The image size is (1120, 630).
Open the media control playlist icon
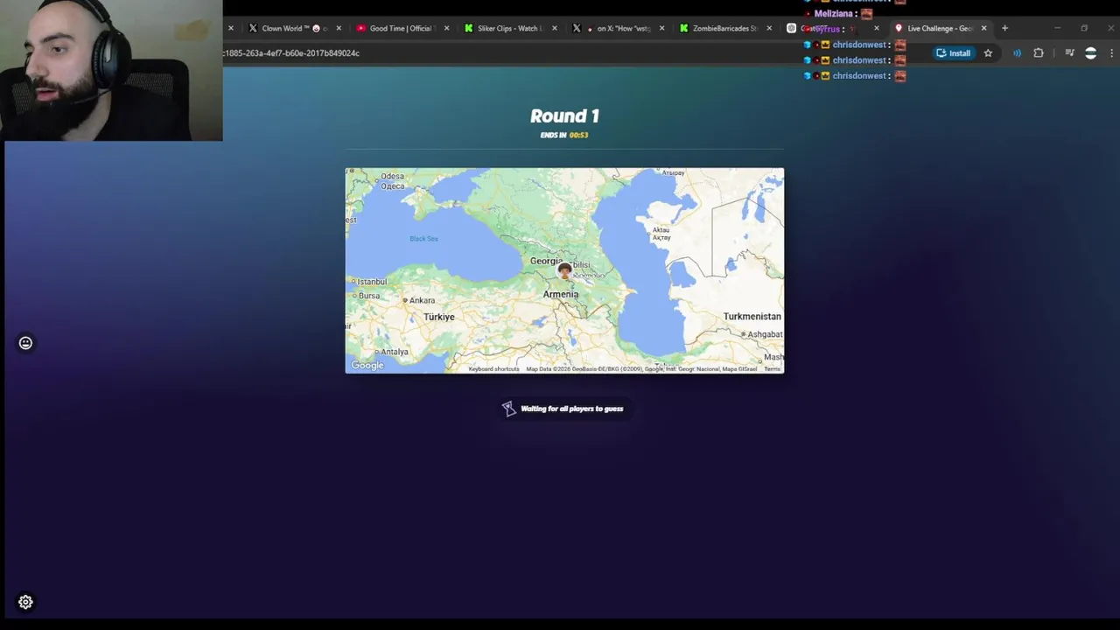(x=1069, y=52)
